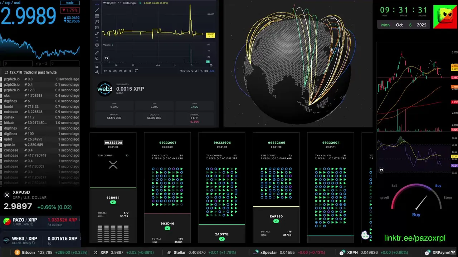Select the ruler measure tool
The image size is (458, 257).
click(97, 52)
